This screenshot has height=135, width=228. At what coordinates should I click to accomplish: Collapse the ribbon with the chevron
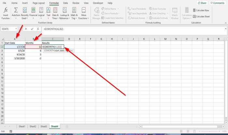(225, 23)
